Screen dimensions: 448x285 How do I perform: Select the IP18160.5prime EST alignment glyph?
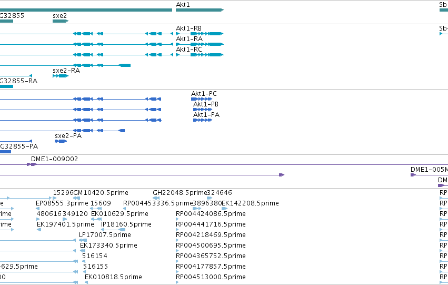click(113, 230)
